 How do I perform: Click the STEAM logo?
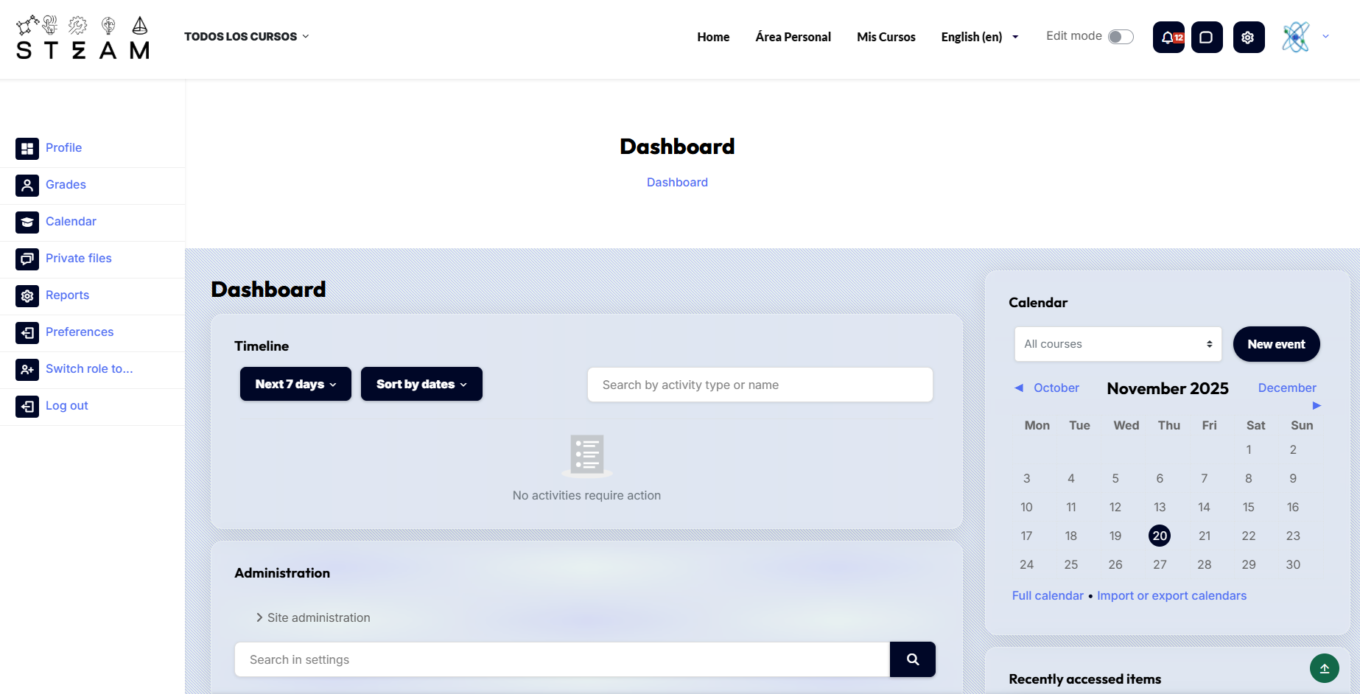83,38
